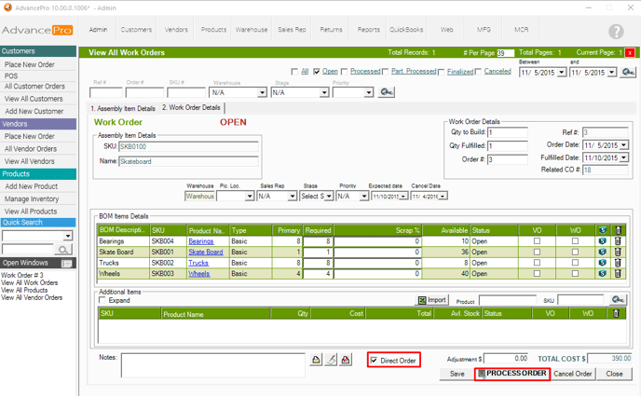The height and width of the screenshot is (396, 641).
Task: Click the Skate Board row dollar icon
Action: [x=604, y=253]
